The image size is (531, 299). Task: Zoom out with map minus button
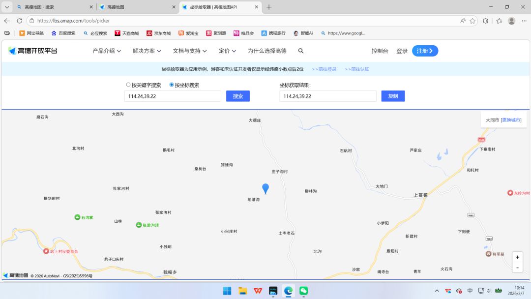click(517, 268)
